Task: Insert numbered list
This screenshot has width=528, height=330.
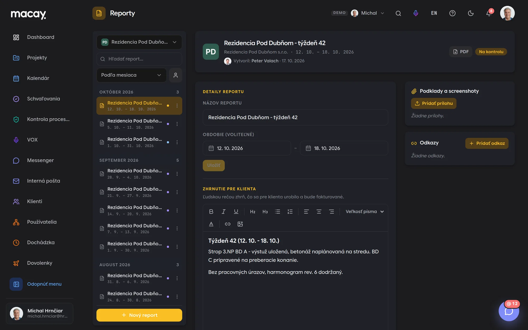Action: tap(290, 211)
